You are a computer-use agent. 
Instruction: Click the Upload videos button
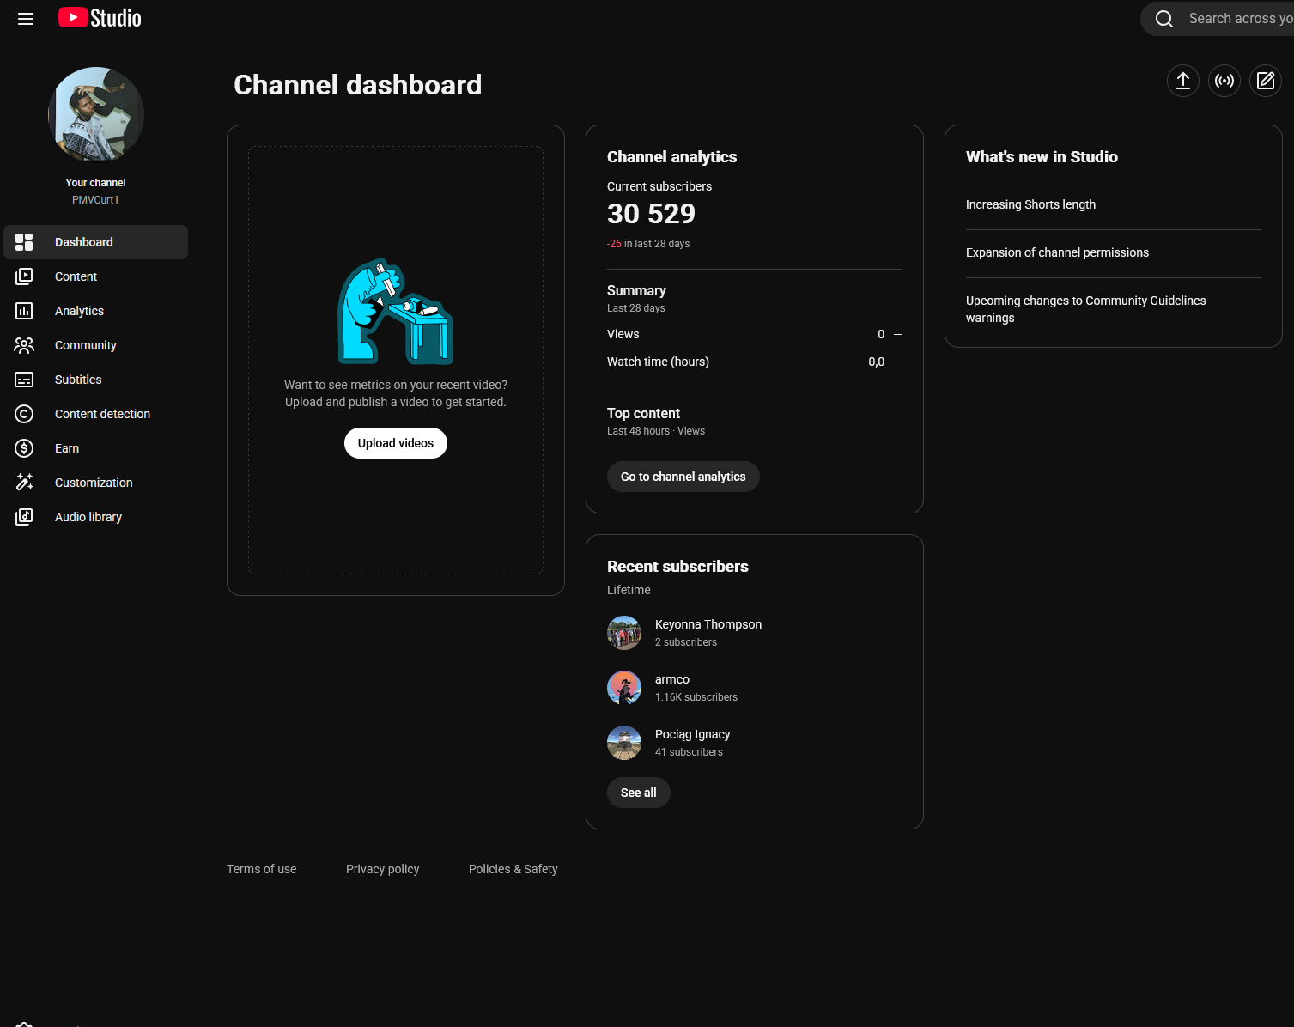[396, 443]
